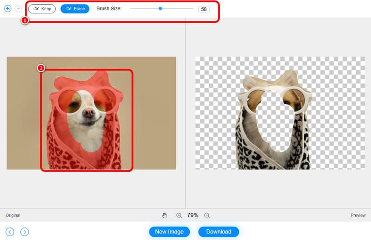
Task: Zoom out with the minus magnifier
Action: pyautogui.click(x=207, y=215)
